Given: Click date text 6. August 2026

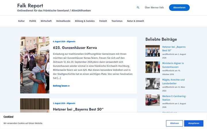Looking at the screenshot, I should point(59,42).
